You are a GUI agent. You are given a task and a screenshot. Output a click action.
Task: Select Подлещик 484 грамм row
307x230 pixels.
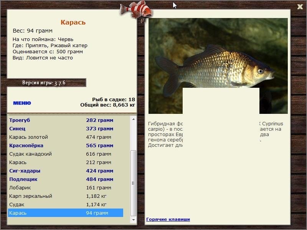(66, 179)
